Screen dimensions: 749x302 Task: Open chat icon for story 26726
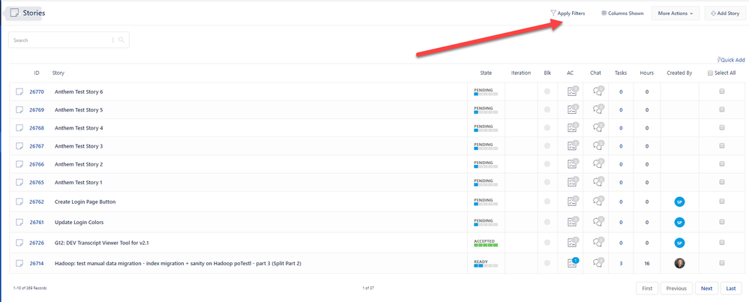597,243
